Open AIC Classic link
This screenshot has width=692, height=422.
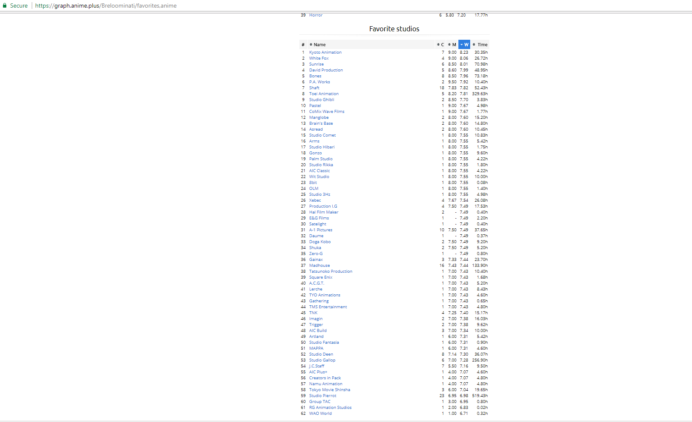point(320,171)
